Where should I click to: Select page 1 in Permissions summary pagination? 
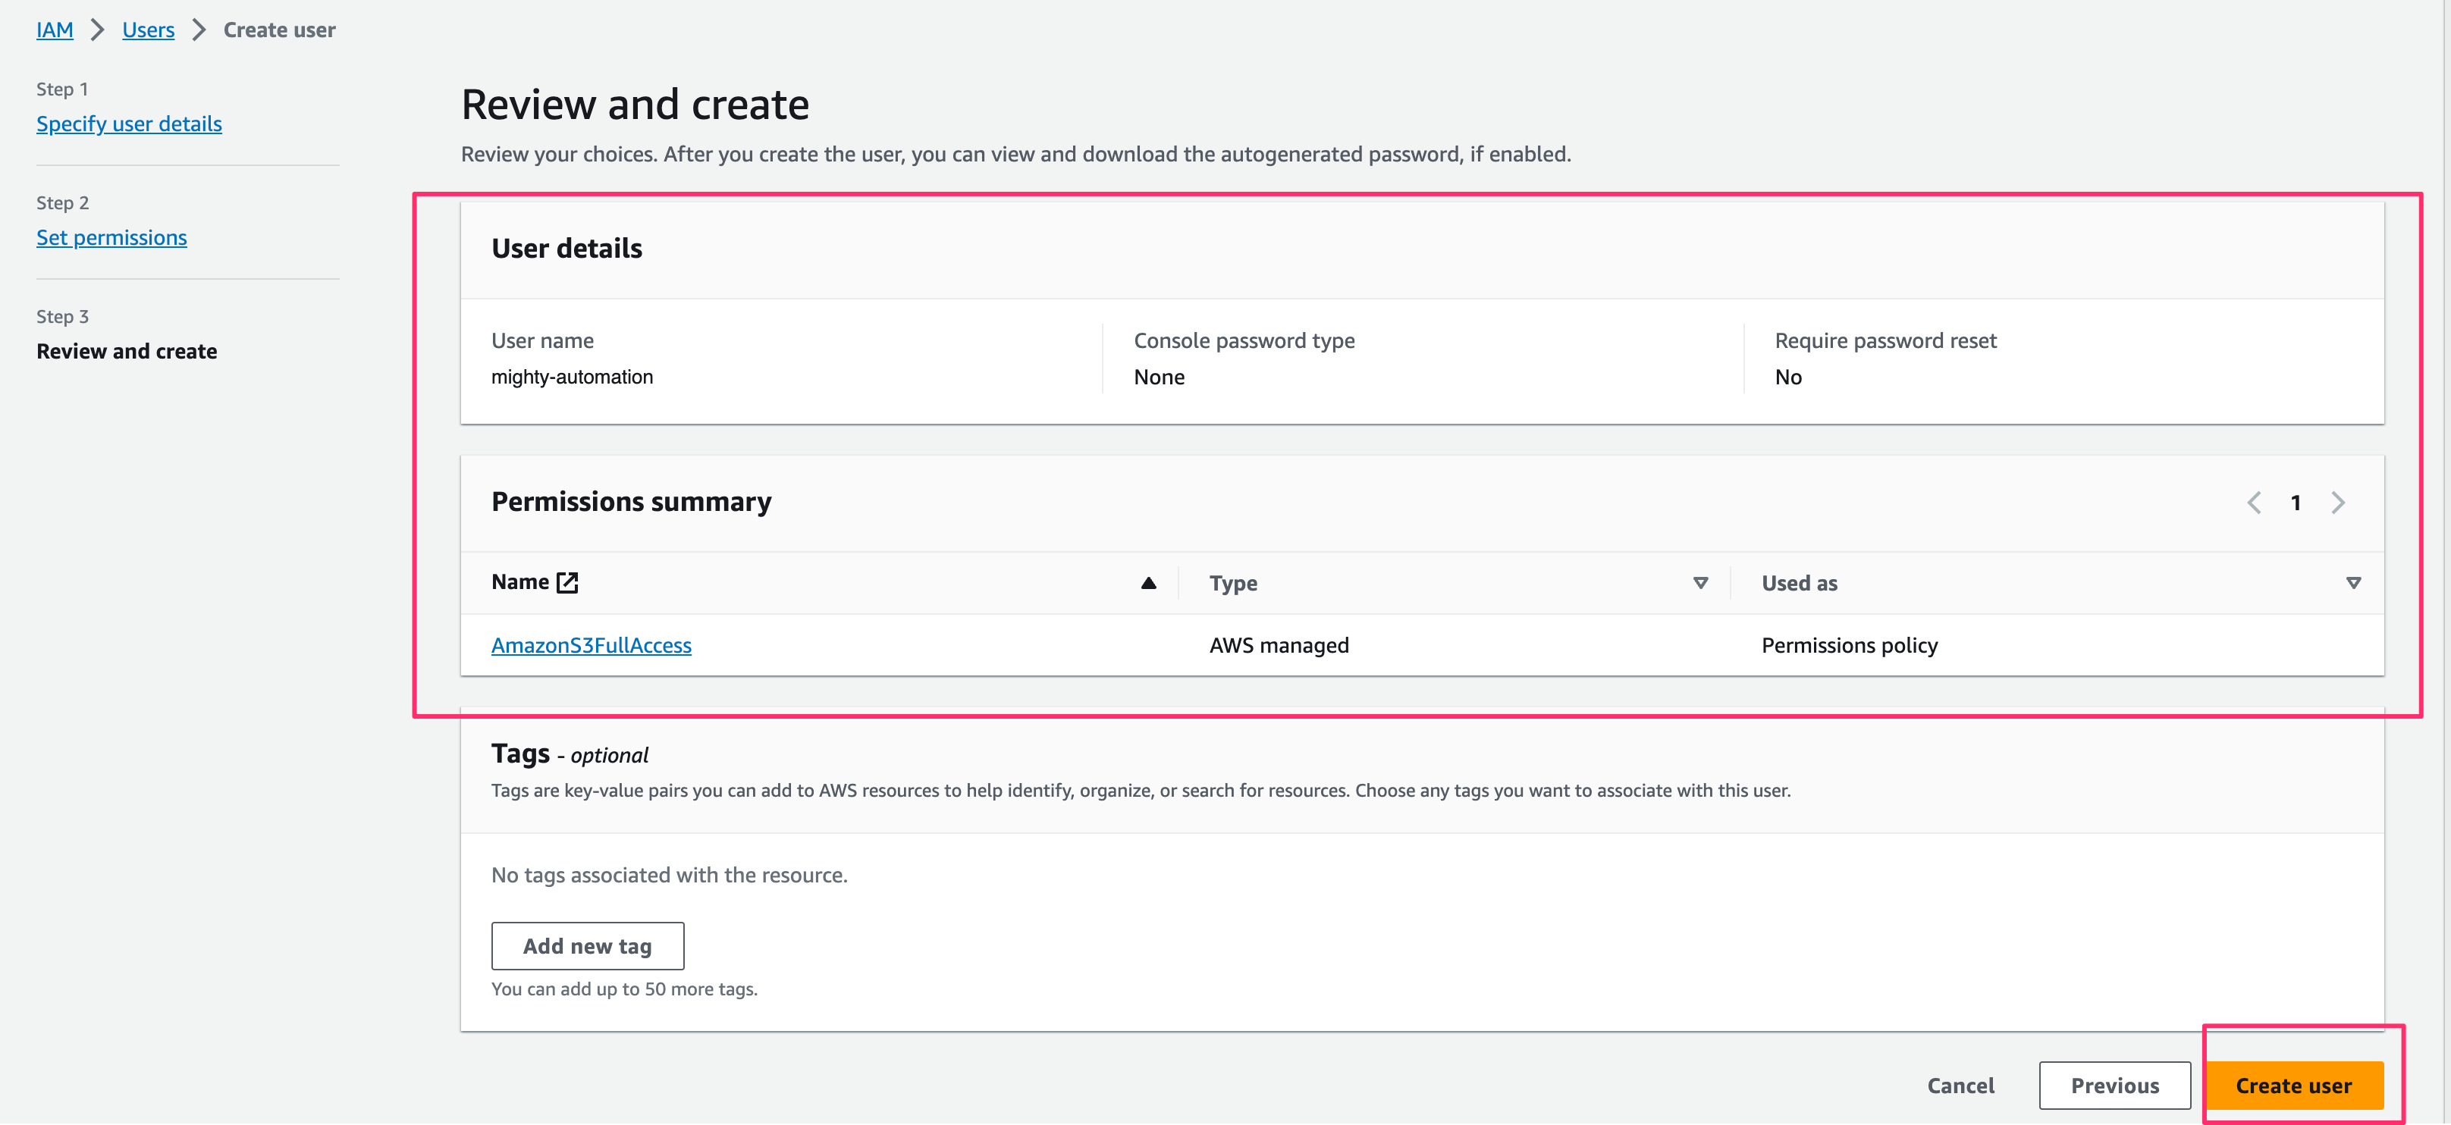[x=2296, y=502]
